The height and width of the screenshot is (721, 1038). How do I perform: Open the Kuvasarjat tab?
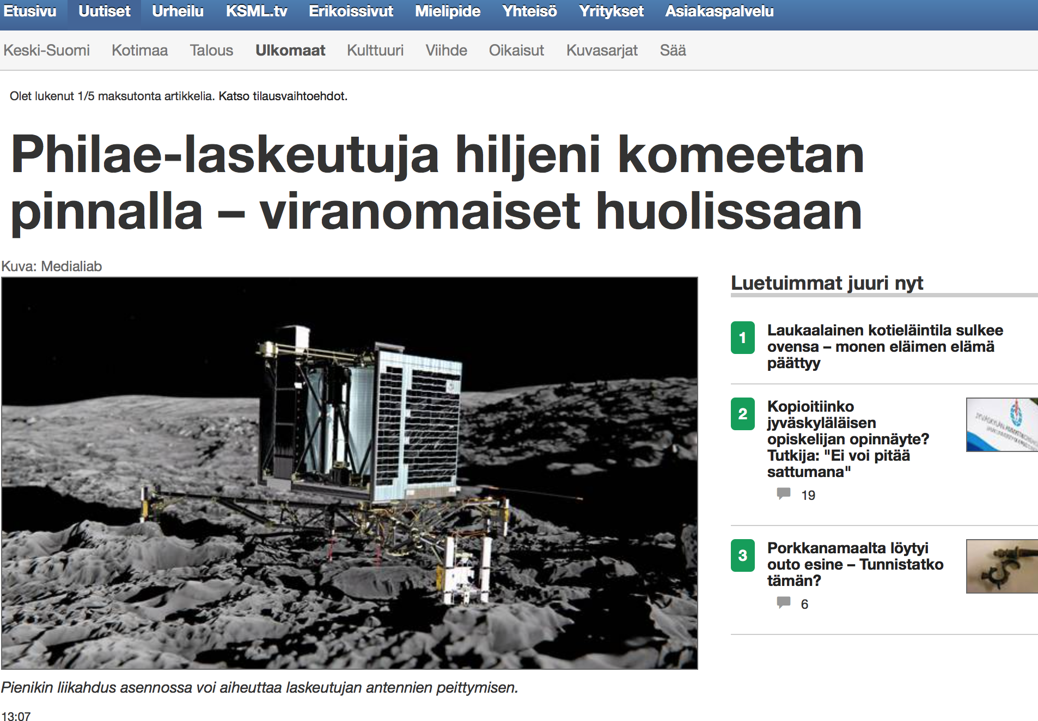tap(602, 51)
